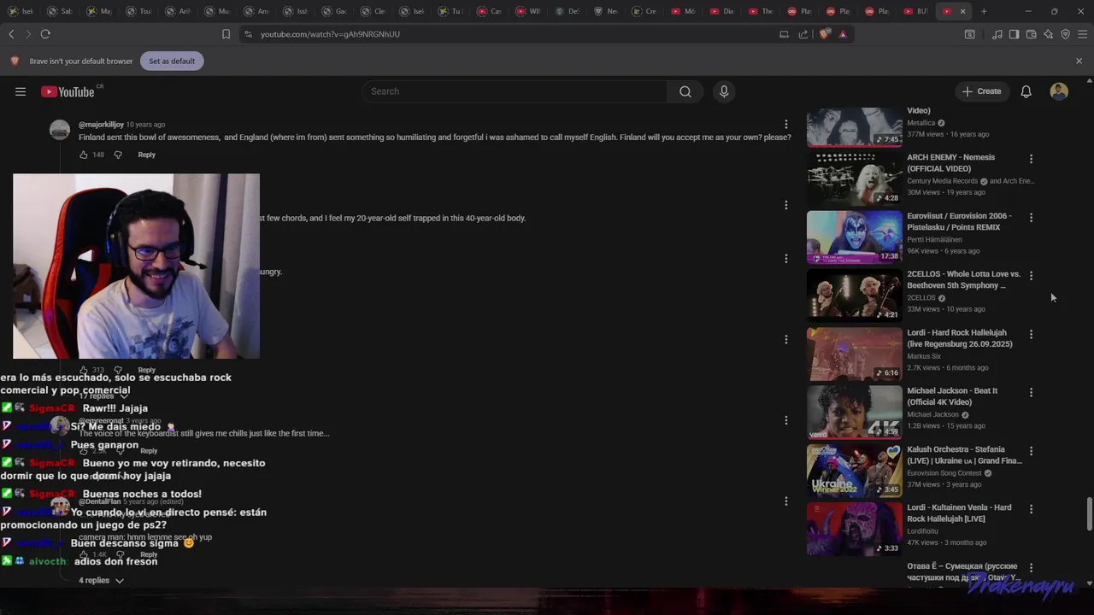Open ARCH ENEMY Nemesis video title
The image size is (1094, 615).
point(950,163)
